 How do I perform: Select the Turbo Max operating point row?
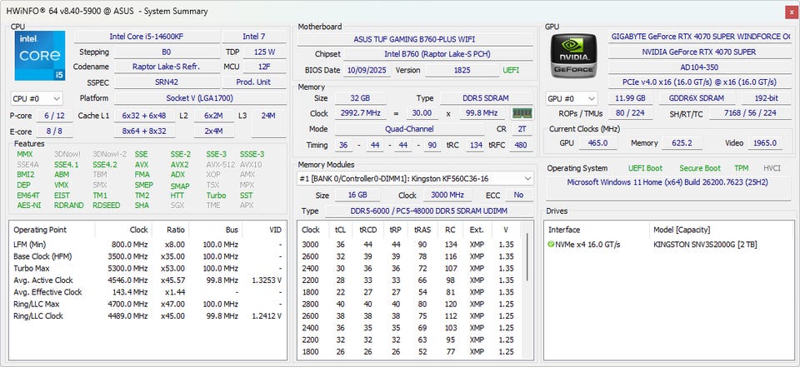point(33,268)
